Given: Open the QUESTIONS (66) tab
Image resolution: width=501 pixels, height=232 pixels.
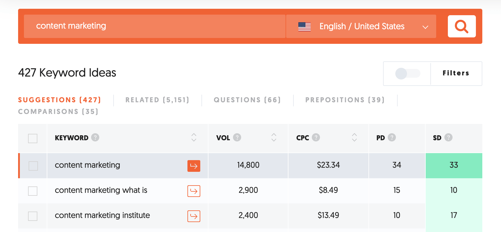Looking at the screenshot, I should tap(247, 100).
